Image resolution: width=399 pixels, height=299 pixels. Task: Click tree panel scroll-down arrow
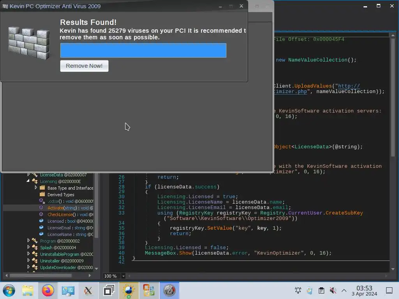coord(97,269)
